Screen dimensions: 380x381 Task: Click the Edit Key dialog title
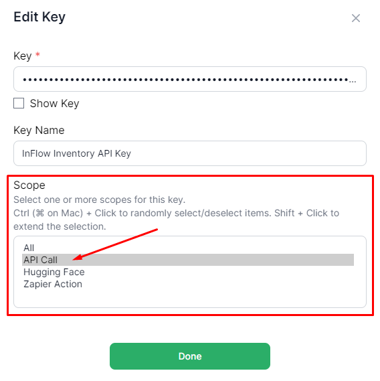[x=39, y=17]
